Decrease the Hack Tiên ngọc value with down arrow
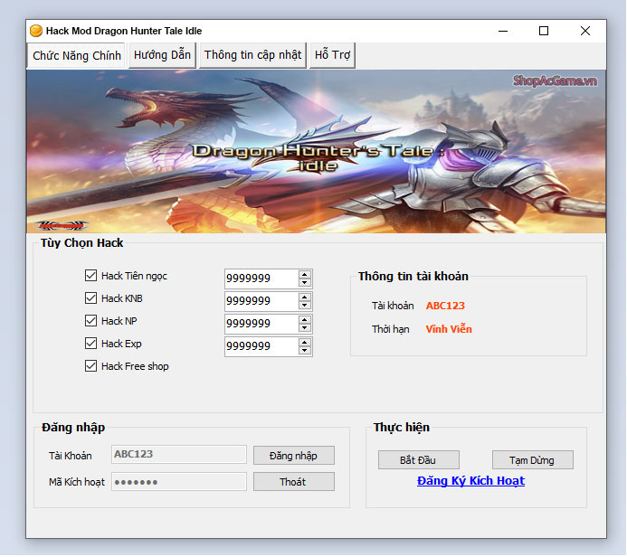 pos(305,282)
